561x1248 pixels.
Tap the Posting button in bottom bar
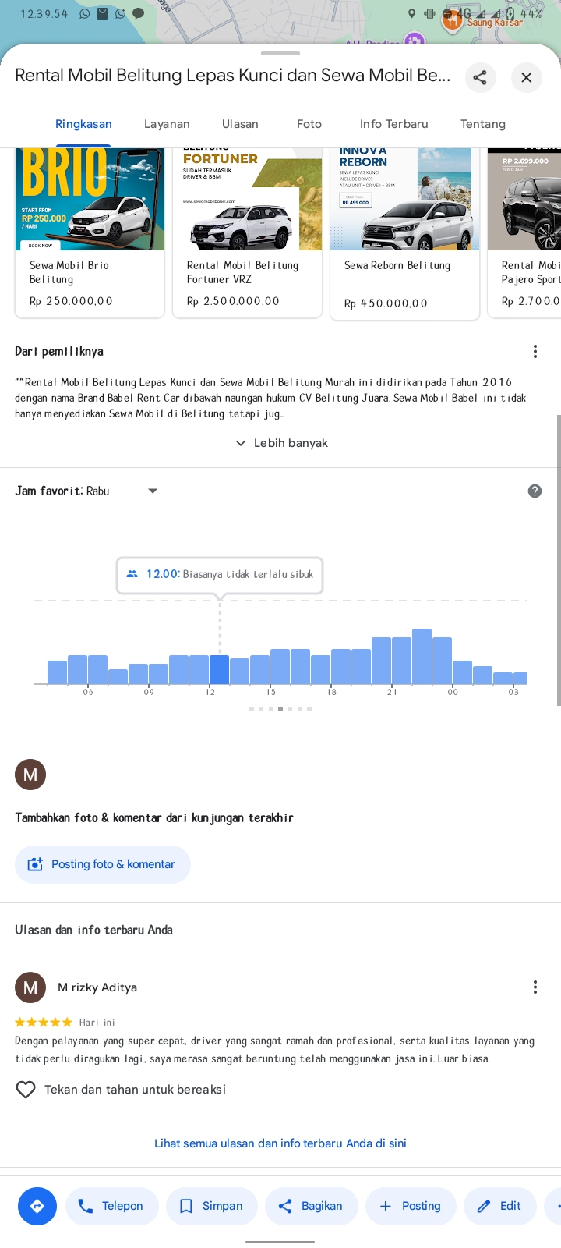tap(411, 1206)
